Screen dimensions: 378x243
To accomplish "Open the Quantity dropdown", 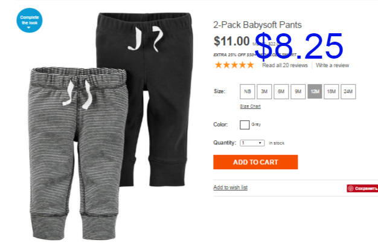I will (252, 143).
